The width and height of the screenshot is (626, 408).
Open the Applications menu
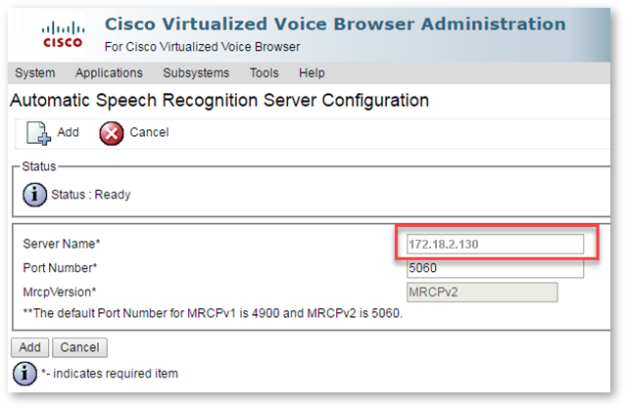click(109, 72)
